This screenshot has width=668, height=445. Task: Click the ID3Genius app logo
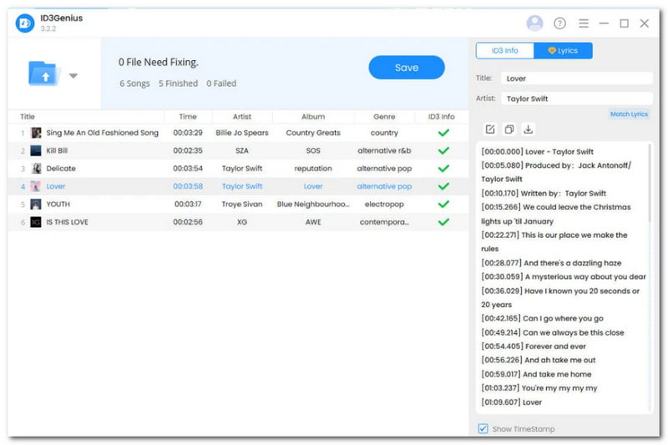(x=25, y=23)
